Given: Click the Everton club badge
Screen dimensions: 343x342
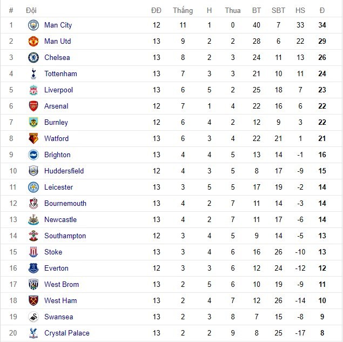Looking at the screenshot, I should point(34,269).
